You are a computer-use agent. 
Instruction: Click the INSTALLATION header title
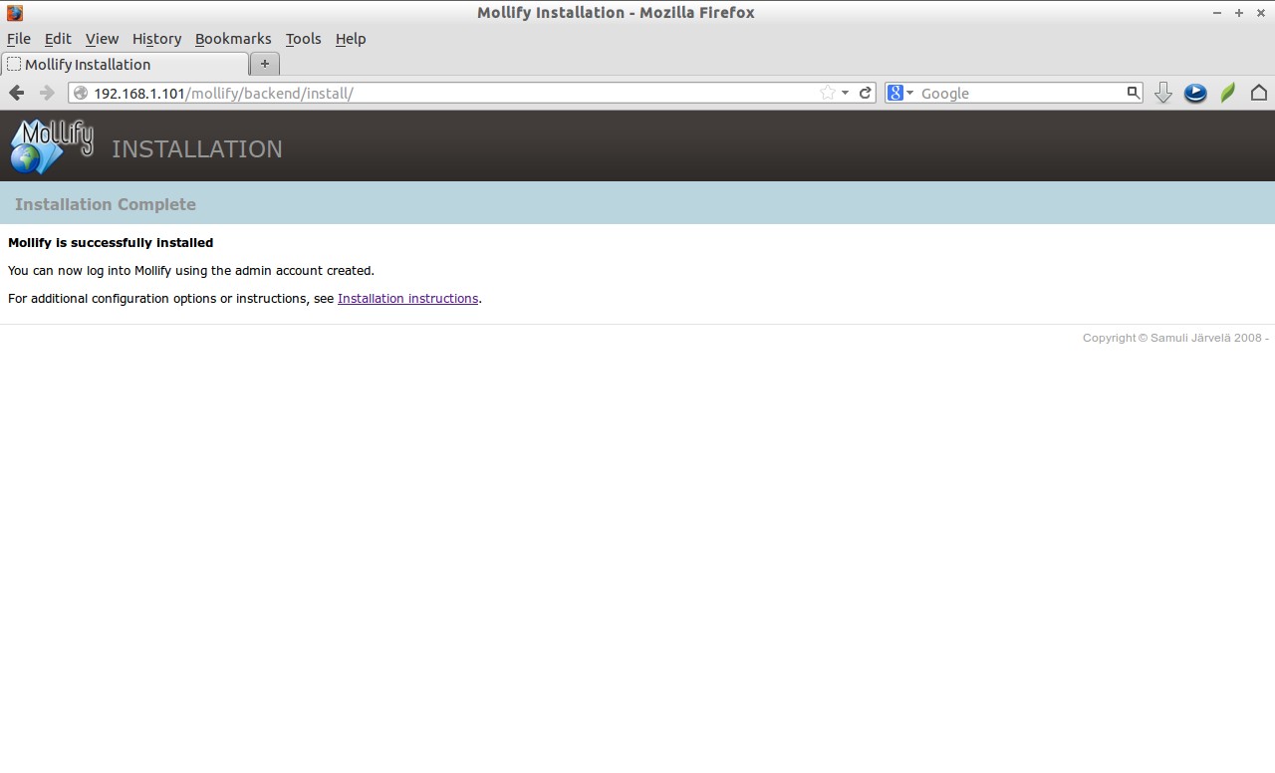tap(197, 148)
